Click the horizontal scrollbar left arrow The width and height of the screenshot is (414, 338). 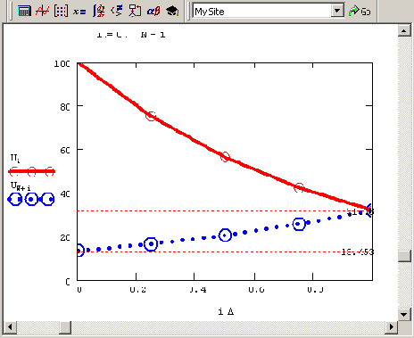[10, 327]
